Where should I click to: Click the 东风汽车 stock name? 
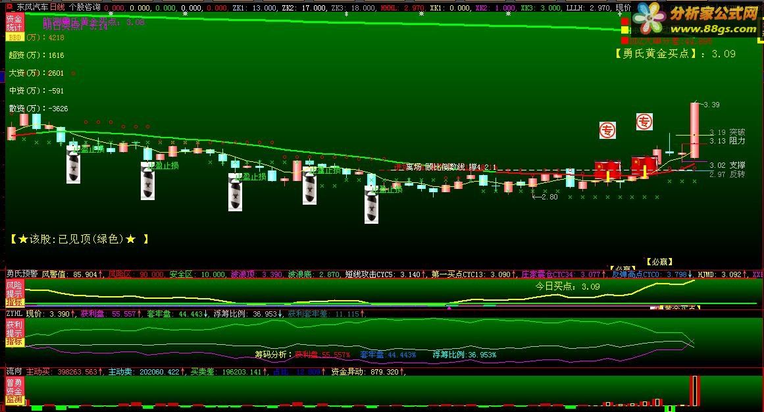coord(32,7)
